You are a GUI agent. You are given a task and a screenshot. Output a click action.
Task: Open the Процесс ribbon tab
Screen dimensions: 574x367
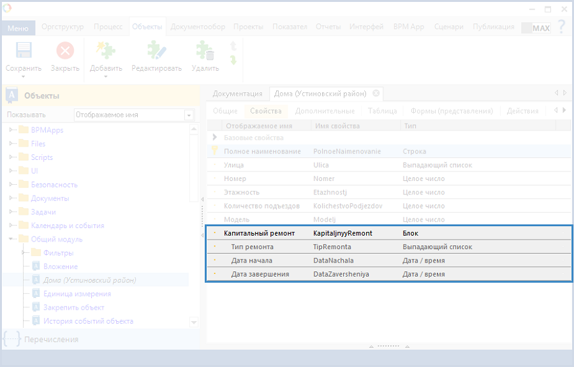[108, 27]
